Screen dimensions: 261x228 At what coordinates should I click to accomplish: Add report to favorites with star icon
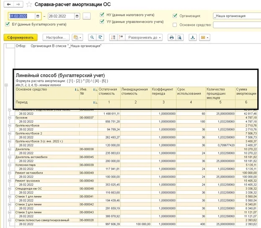[28, 4]
